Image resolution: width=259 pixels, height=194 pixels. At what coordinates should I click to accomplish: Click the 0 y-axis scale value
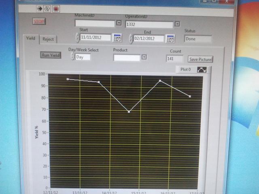point(47,188)
